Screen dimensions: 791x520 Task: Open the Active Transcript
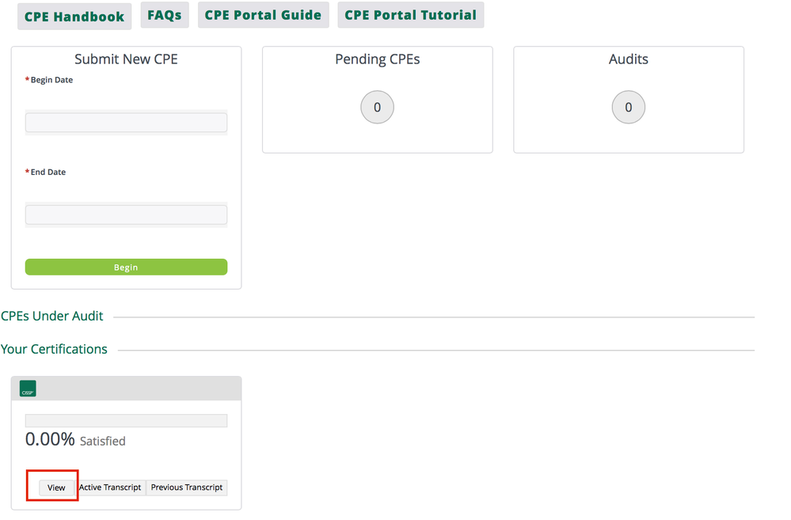tap(110, 488)
